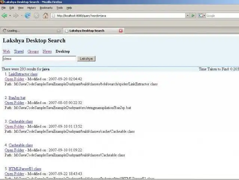
Task: Click the bold Desktop label
Action: coord(62,51)
